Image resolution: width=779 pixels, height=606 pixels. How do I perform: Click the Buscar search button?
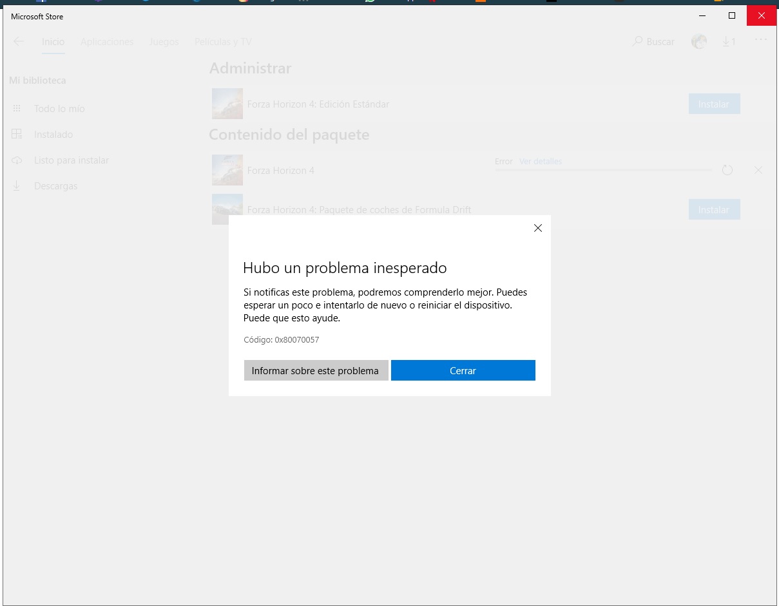click(x=653, y=42)
